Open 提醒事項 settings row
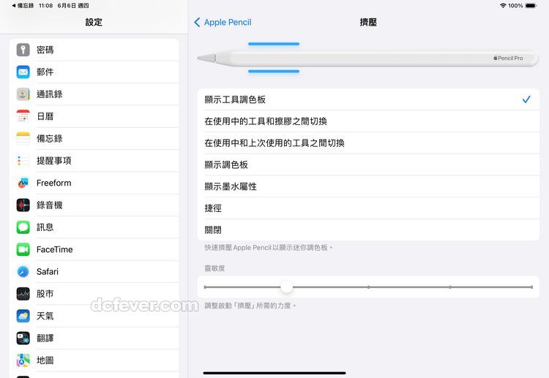 94,161
